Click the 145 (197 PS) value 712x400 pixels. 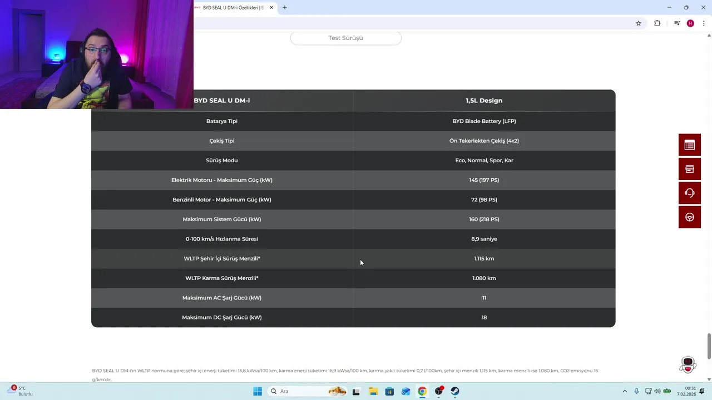coord(484,180)
